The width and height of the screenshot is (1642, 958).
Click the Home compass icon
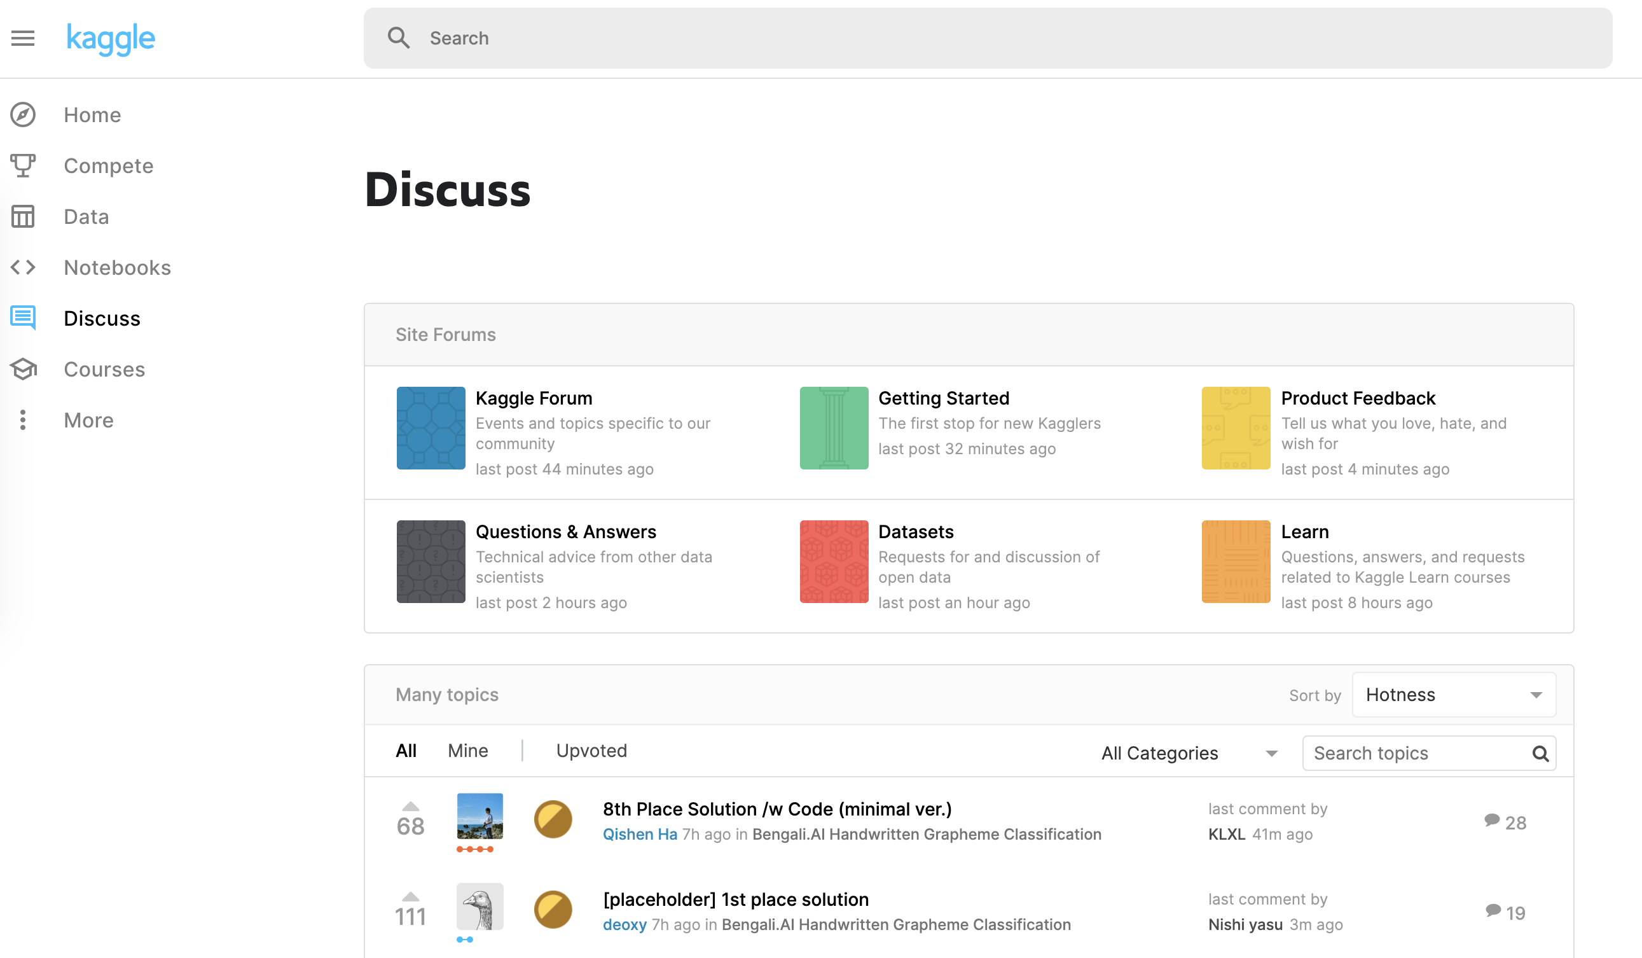23,115
